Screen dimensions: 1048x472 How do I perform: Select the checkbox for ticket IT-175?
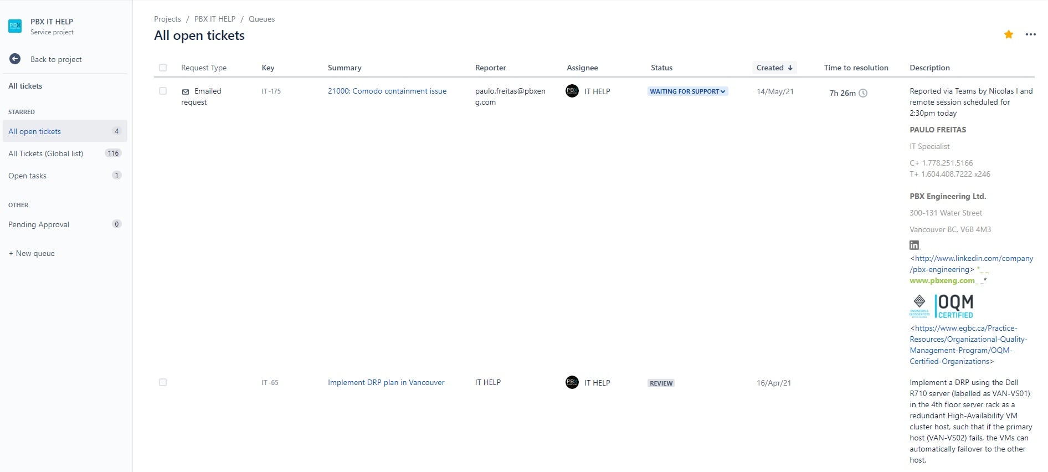[x=163, y=91]
